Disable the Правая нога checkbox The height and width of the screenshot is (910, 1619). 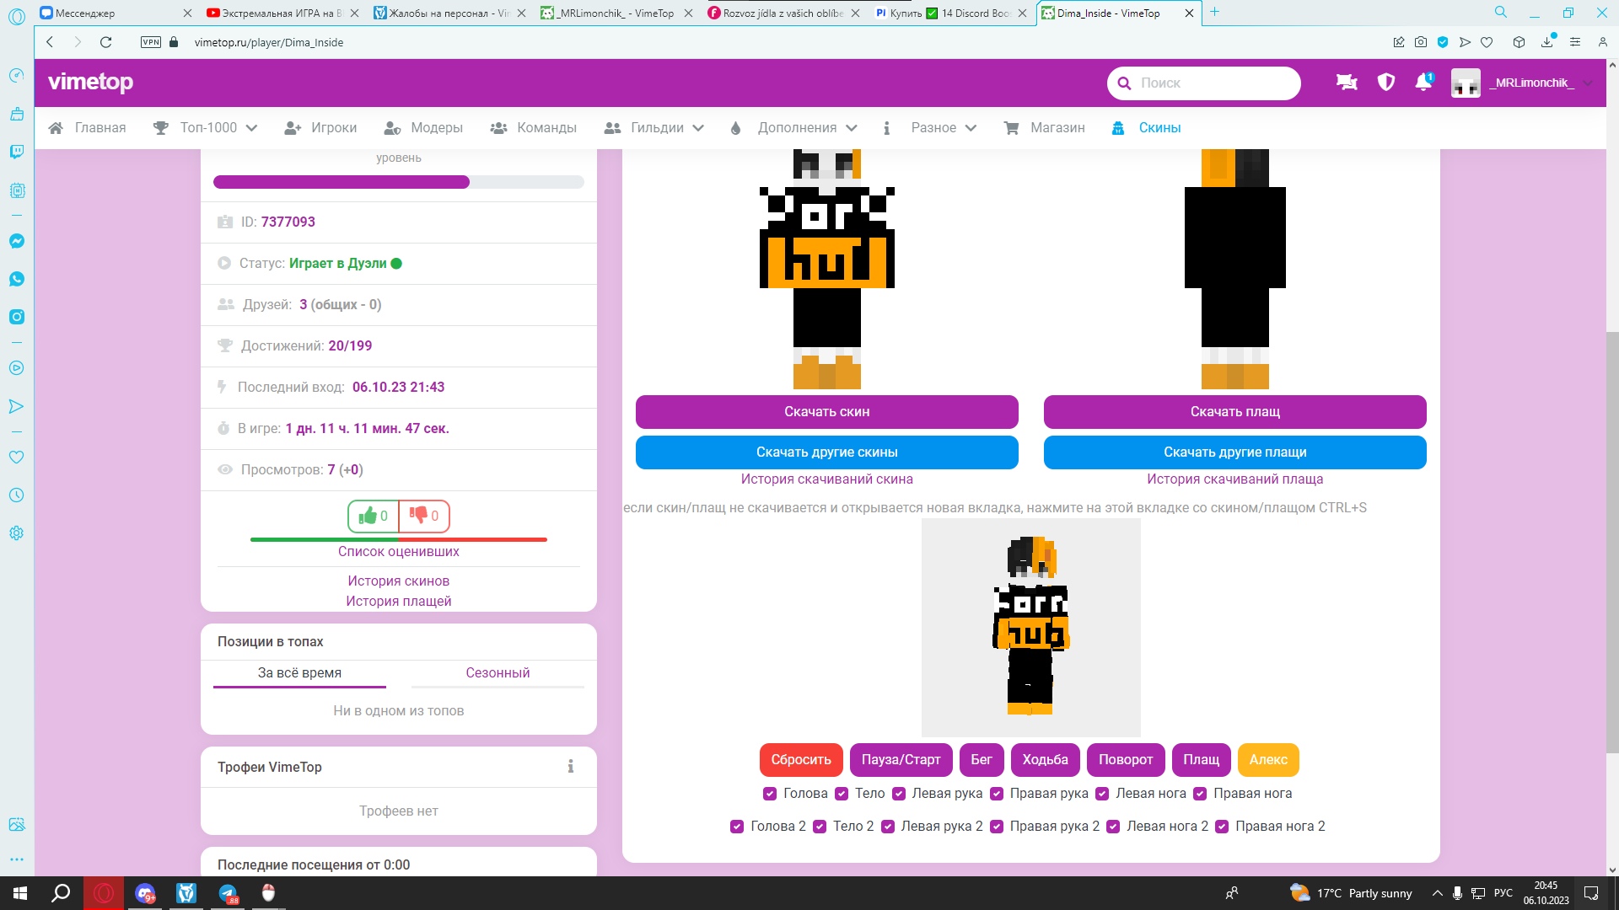(x=1200, y=794)
